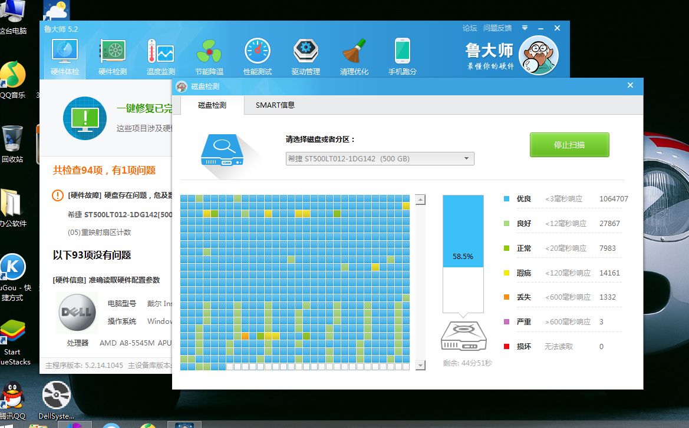This screenshot has width=689, height=428.
Task: Close the 磁盘检测 dialog
Action: [x=630, y=85]
